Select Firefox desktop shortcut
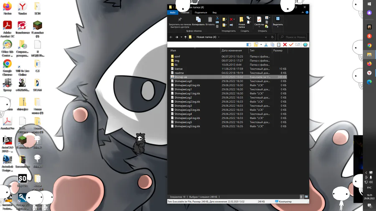Image resolution: width=376 pixels, height=211 pixels. (x=8, y=8)
